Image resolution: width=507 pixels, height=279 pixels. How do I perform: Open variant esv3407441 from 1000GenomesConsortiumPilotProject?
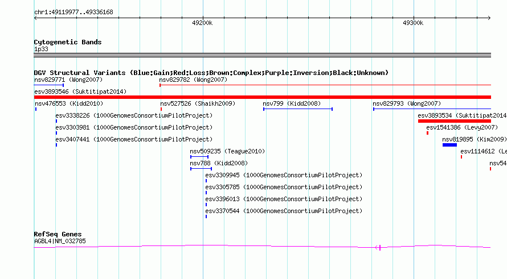point(134,139)
